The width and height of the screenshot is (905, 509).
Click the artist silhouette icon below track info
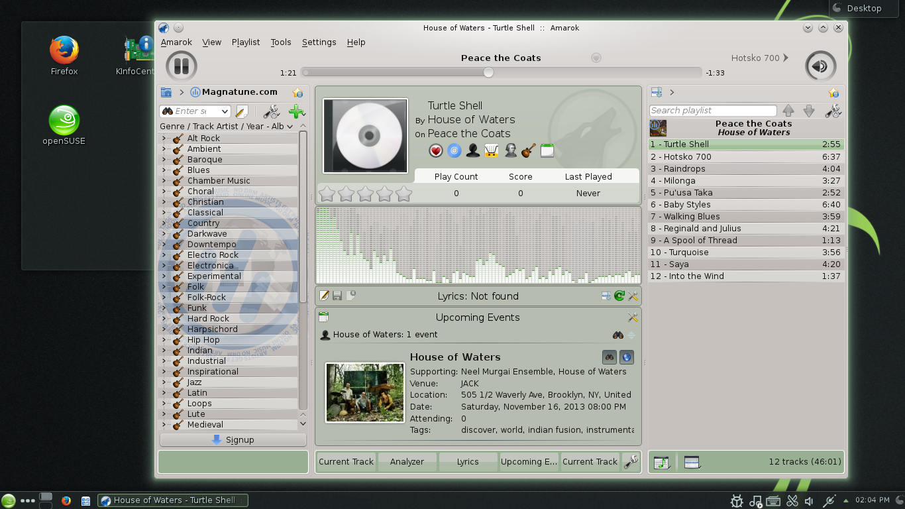(x=472, y=151)
